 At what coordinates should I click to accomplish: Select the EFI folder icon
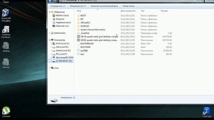pos(79,19)
